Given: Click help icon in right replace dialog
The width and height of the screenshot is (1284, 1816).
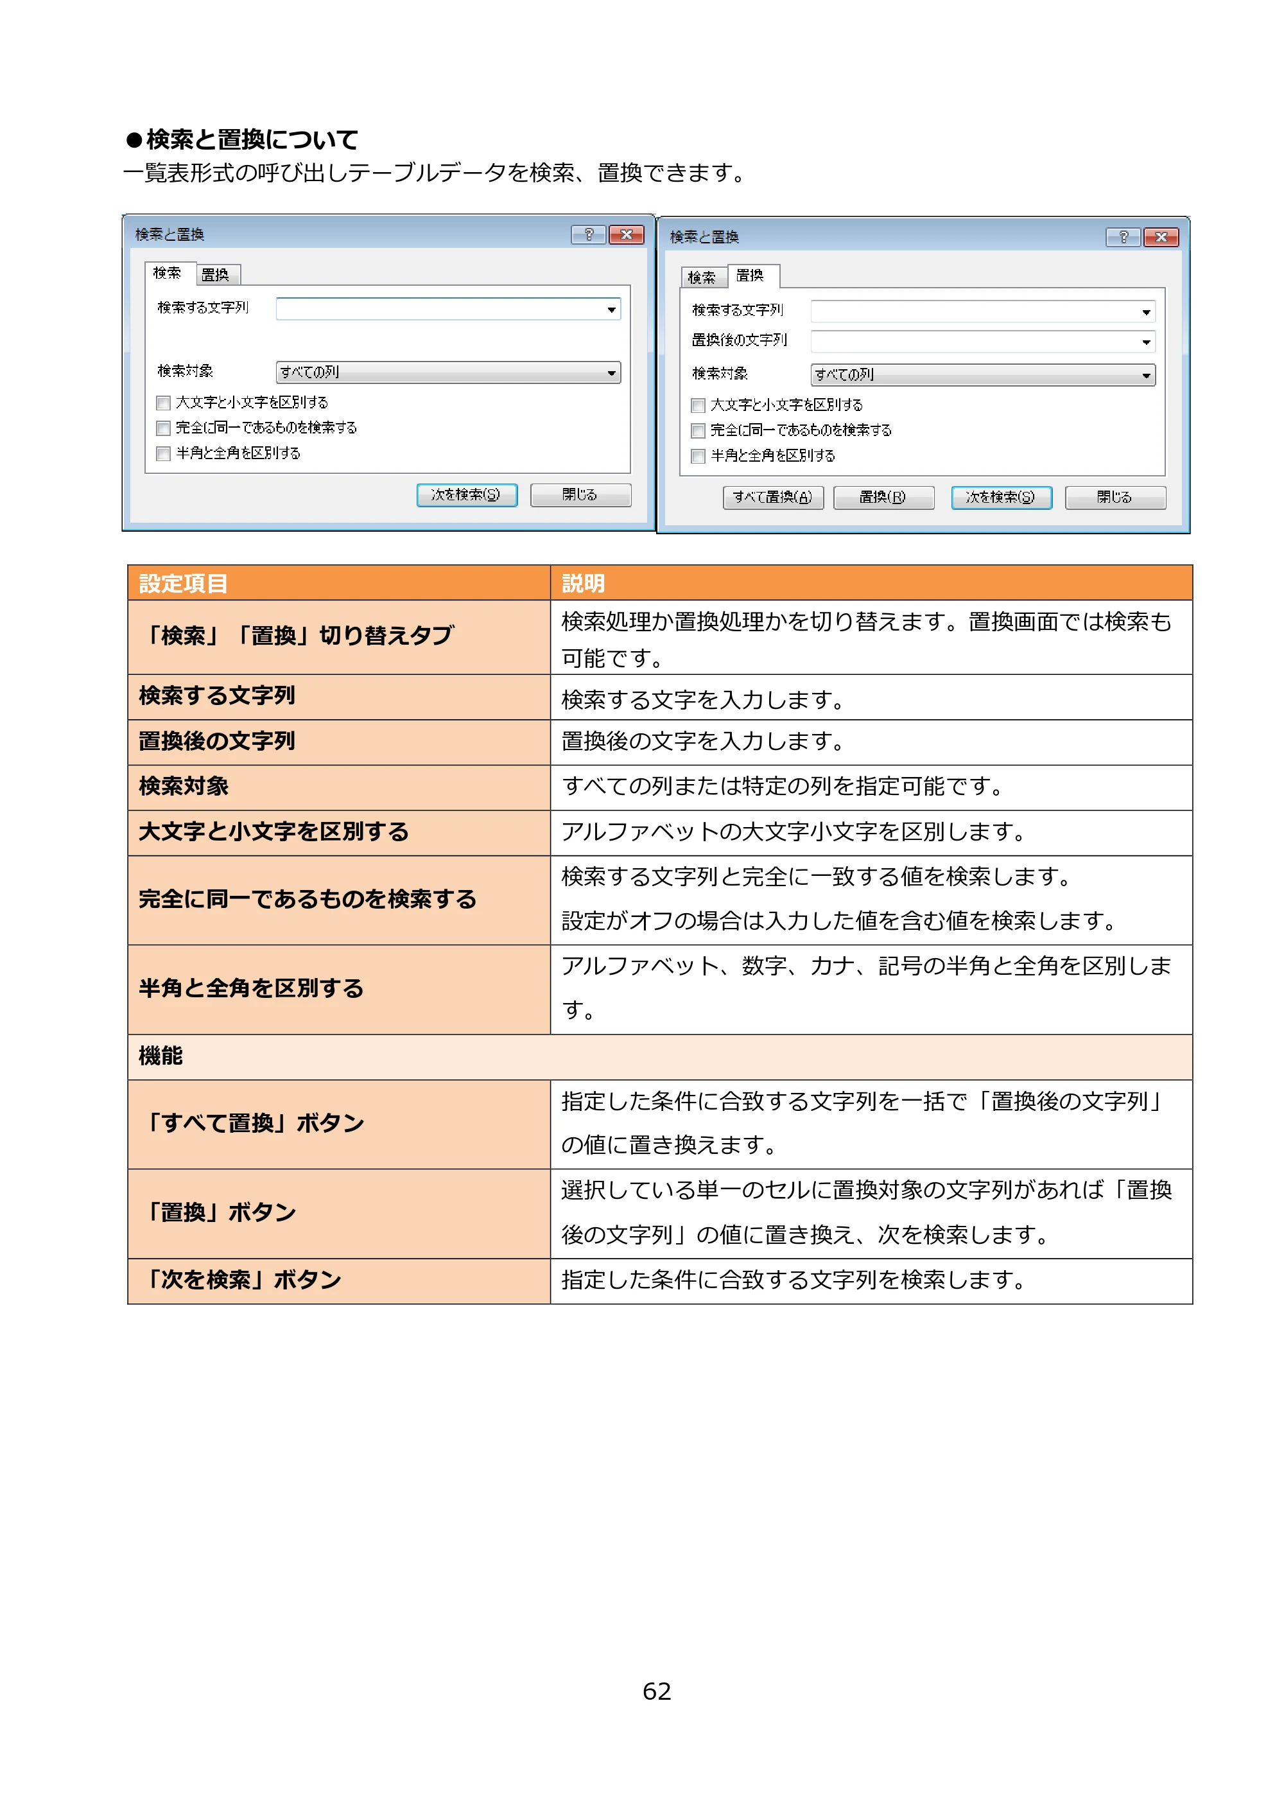Looking at the screenshot, I should [x=1123, y=236].
